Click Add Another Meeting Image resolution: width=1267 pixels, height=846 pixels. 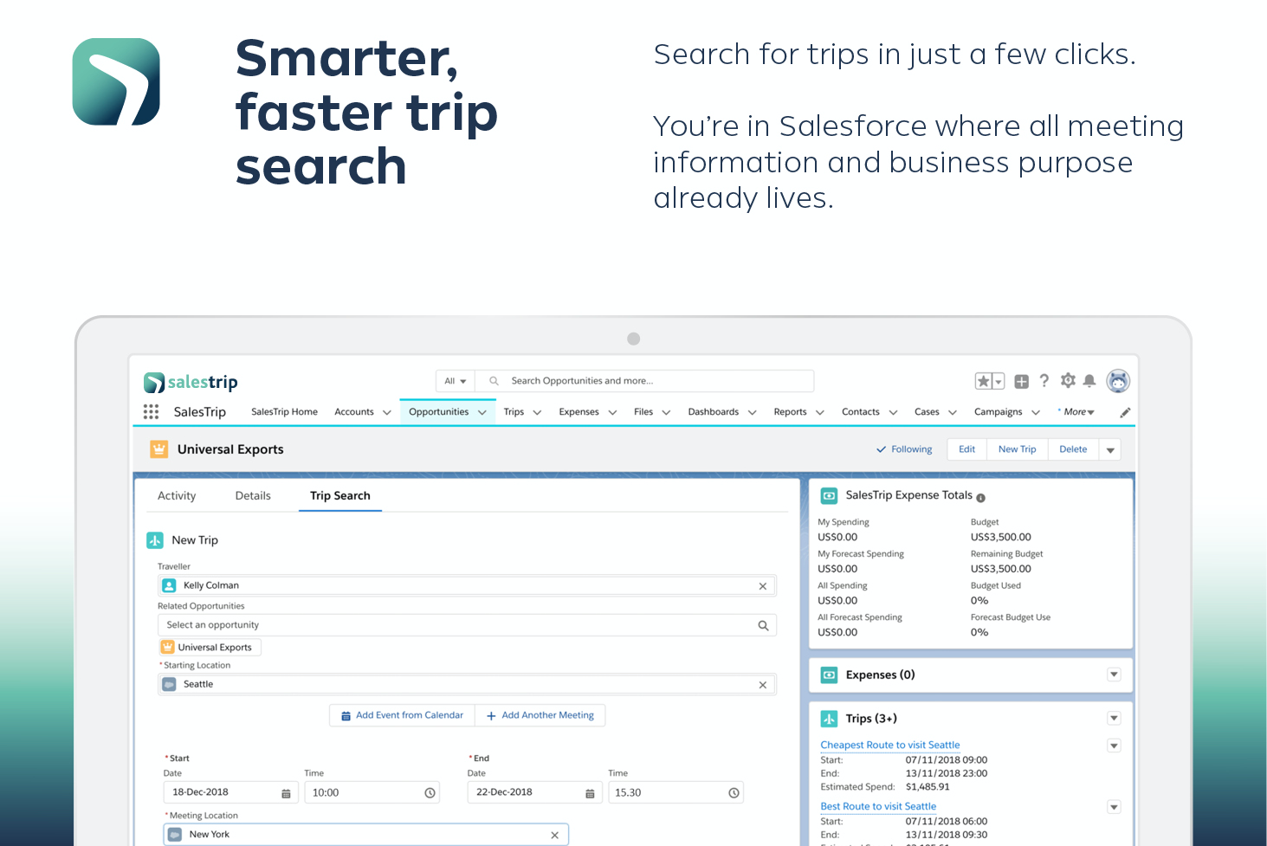540,716
